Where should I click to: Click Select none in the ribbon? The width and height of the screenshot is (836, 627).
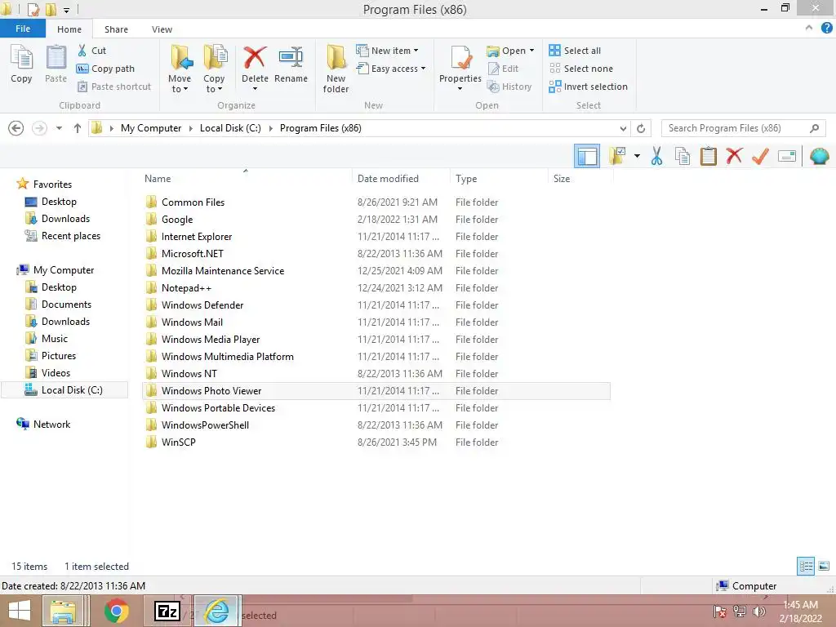581,69
